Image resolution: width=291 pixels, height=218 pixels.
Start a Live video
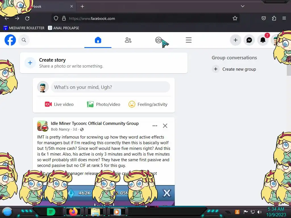point(59,104)
